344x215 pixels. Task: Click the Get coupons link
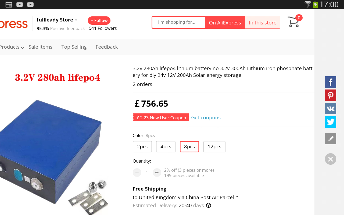coord(206,118)
